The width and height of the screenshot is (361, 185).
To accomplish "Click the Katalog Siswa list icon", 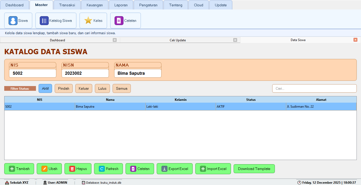I will pyautogui.click(x=44, y=21).
